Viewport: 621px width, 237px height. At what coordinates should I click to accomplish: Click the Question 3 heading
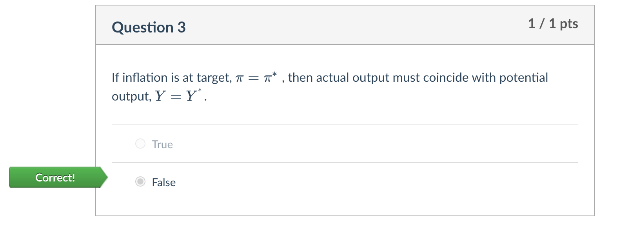[x=149, y=27]
